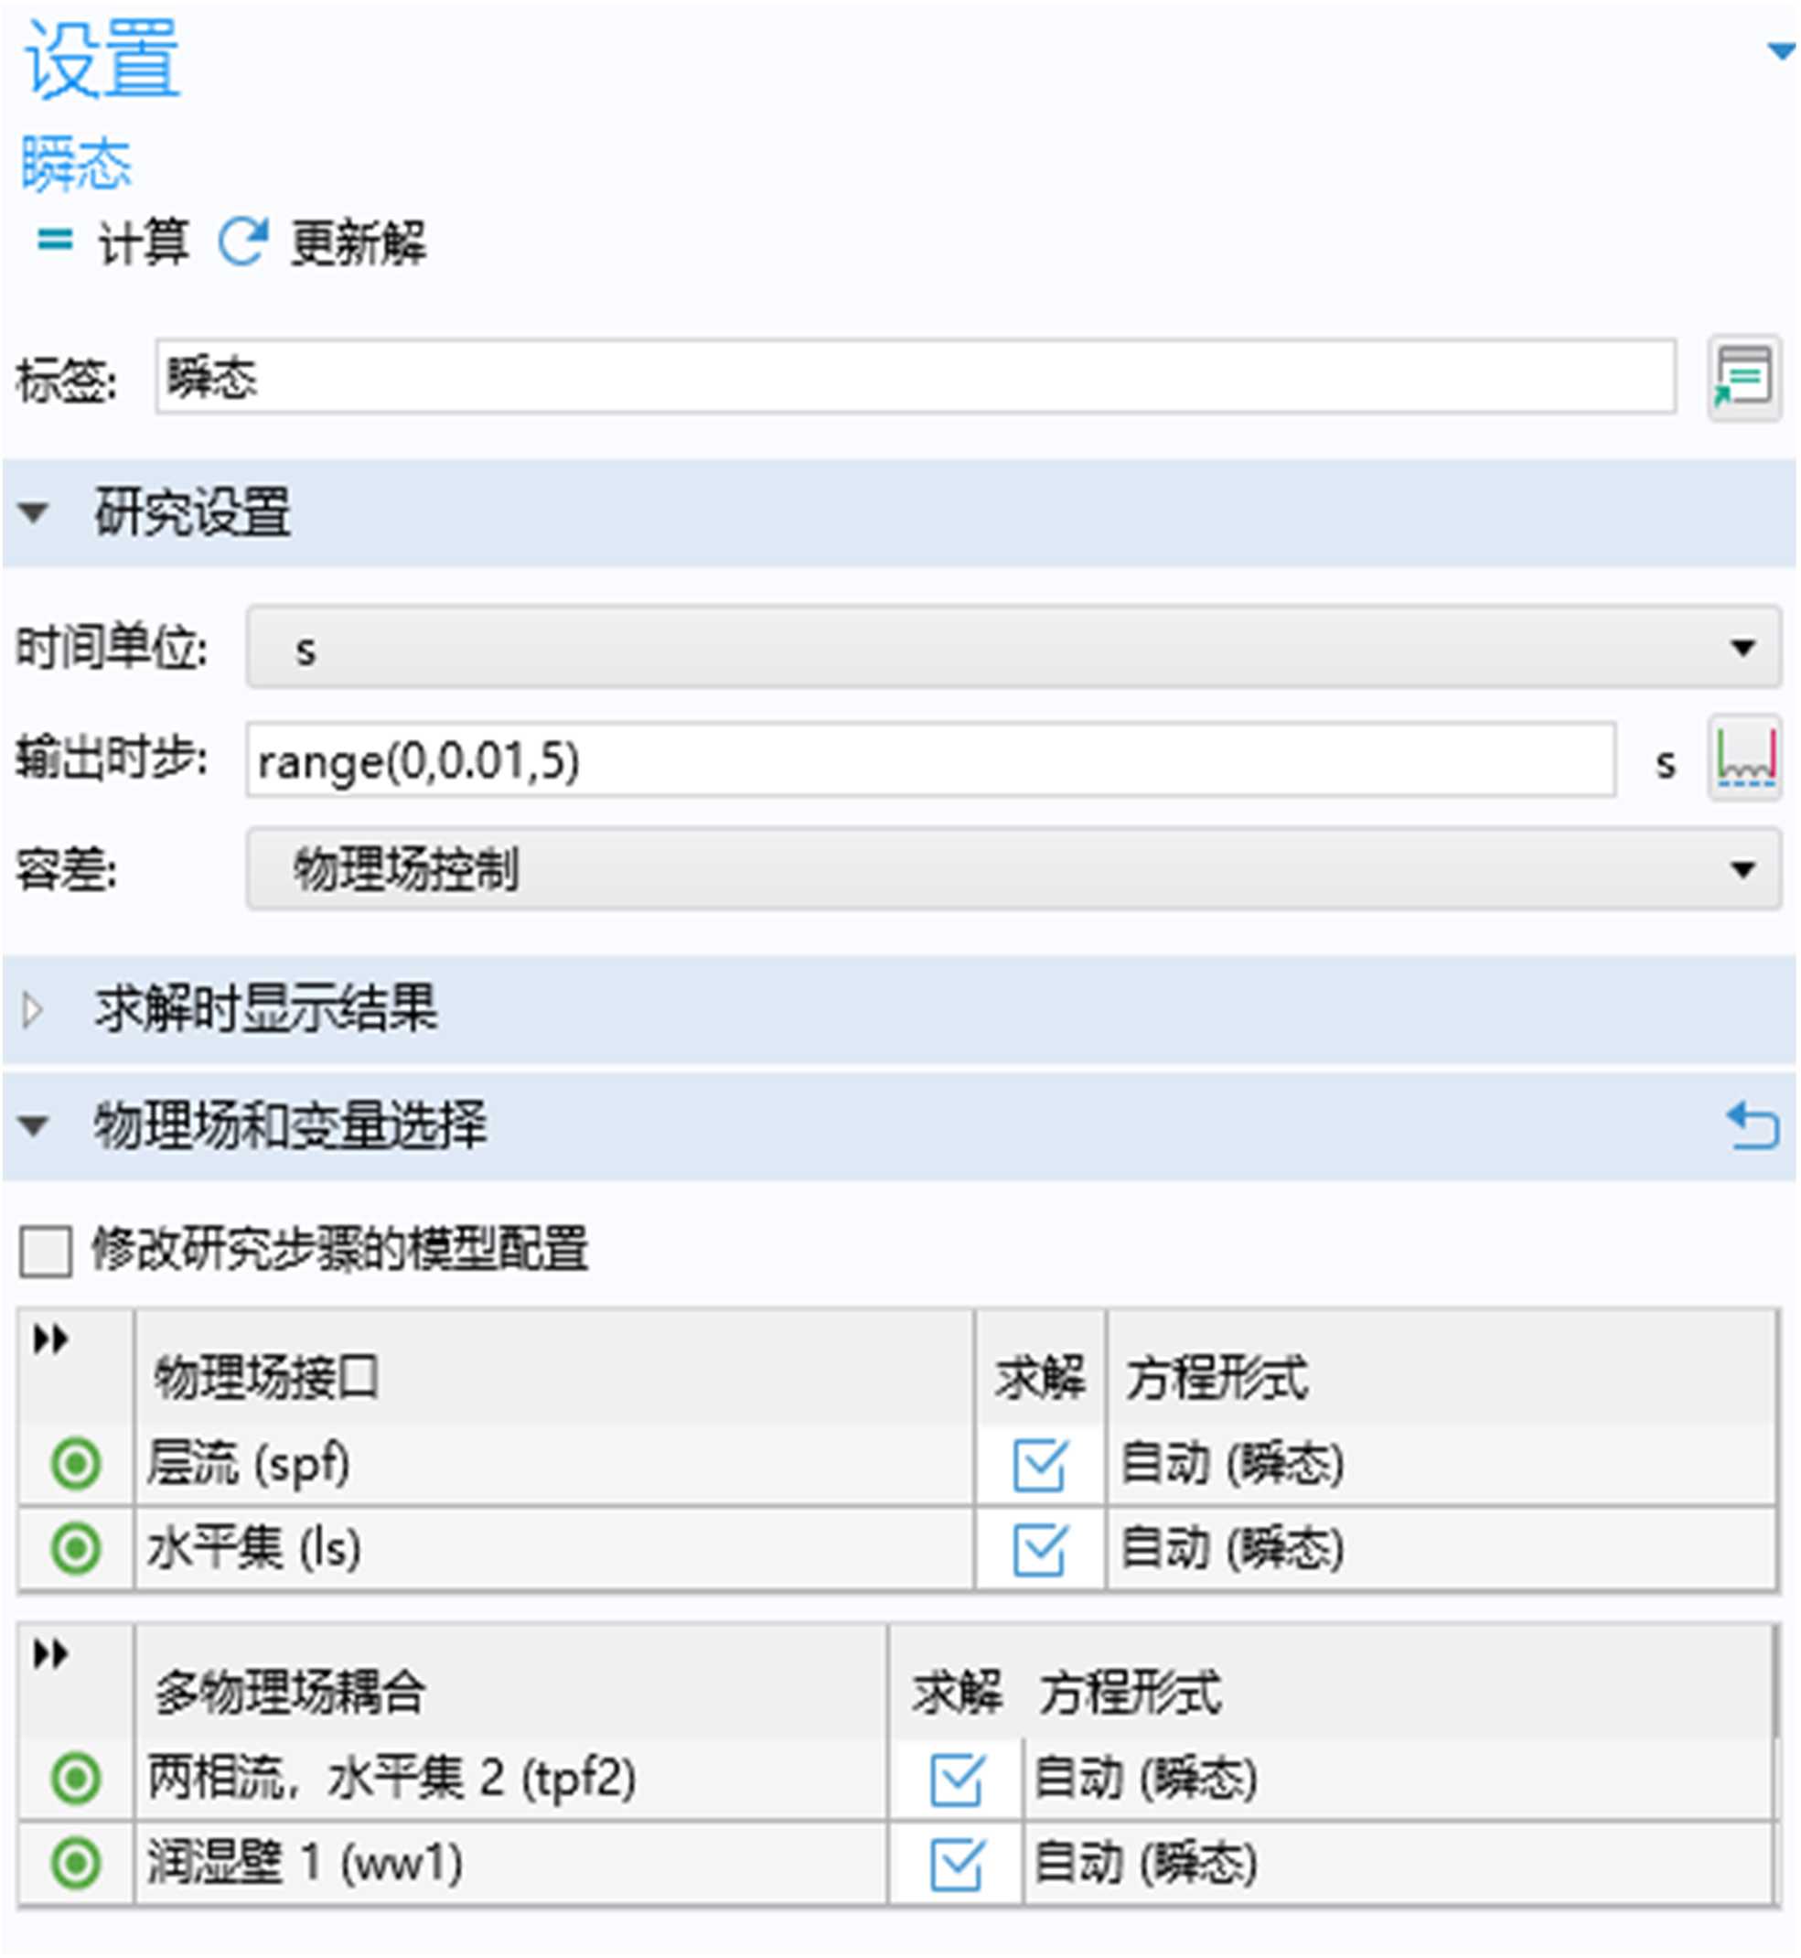Image resolution: width=1801 pixels, height=1958 pixels.
Task: Open the settings panel menu arrow at top right
Action: (1782, 50)
